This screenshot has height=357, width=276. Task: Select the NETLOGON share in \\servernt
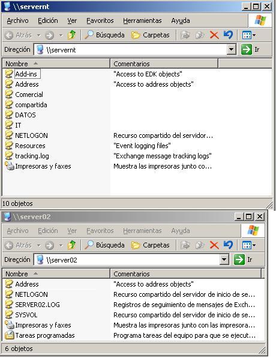31,135
